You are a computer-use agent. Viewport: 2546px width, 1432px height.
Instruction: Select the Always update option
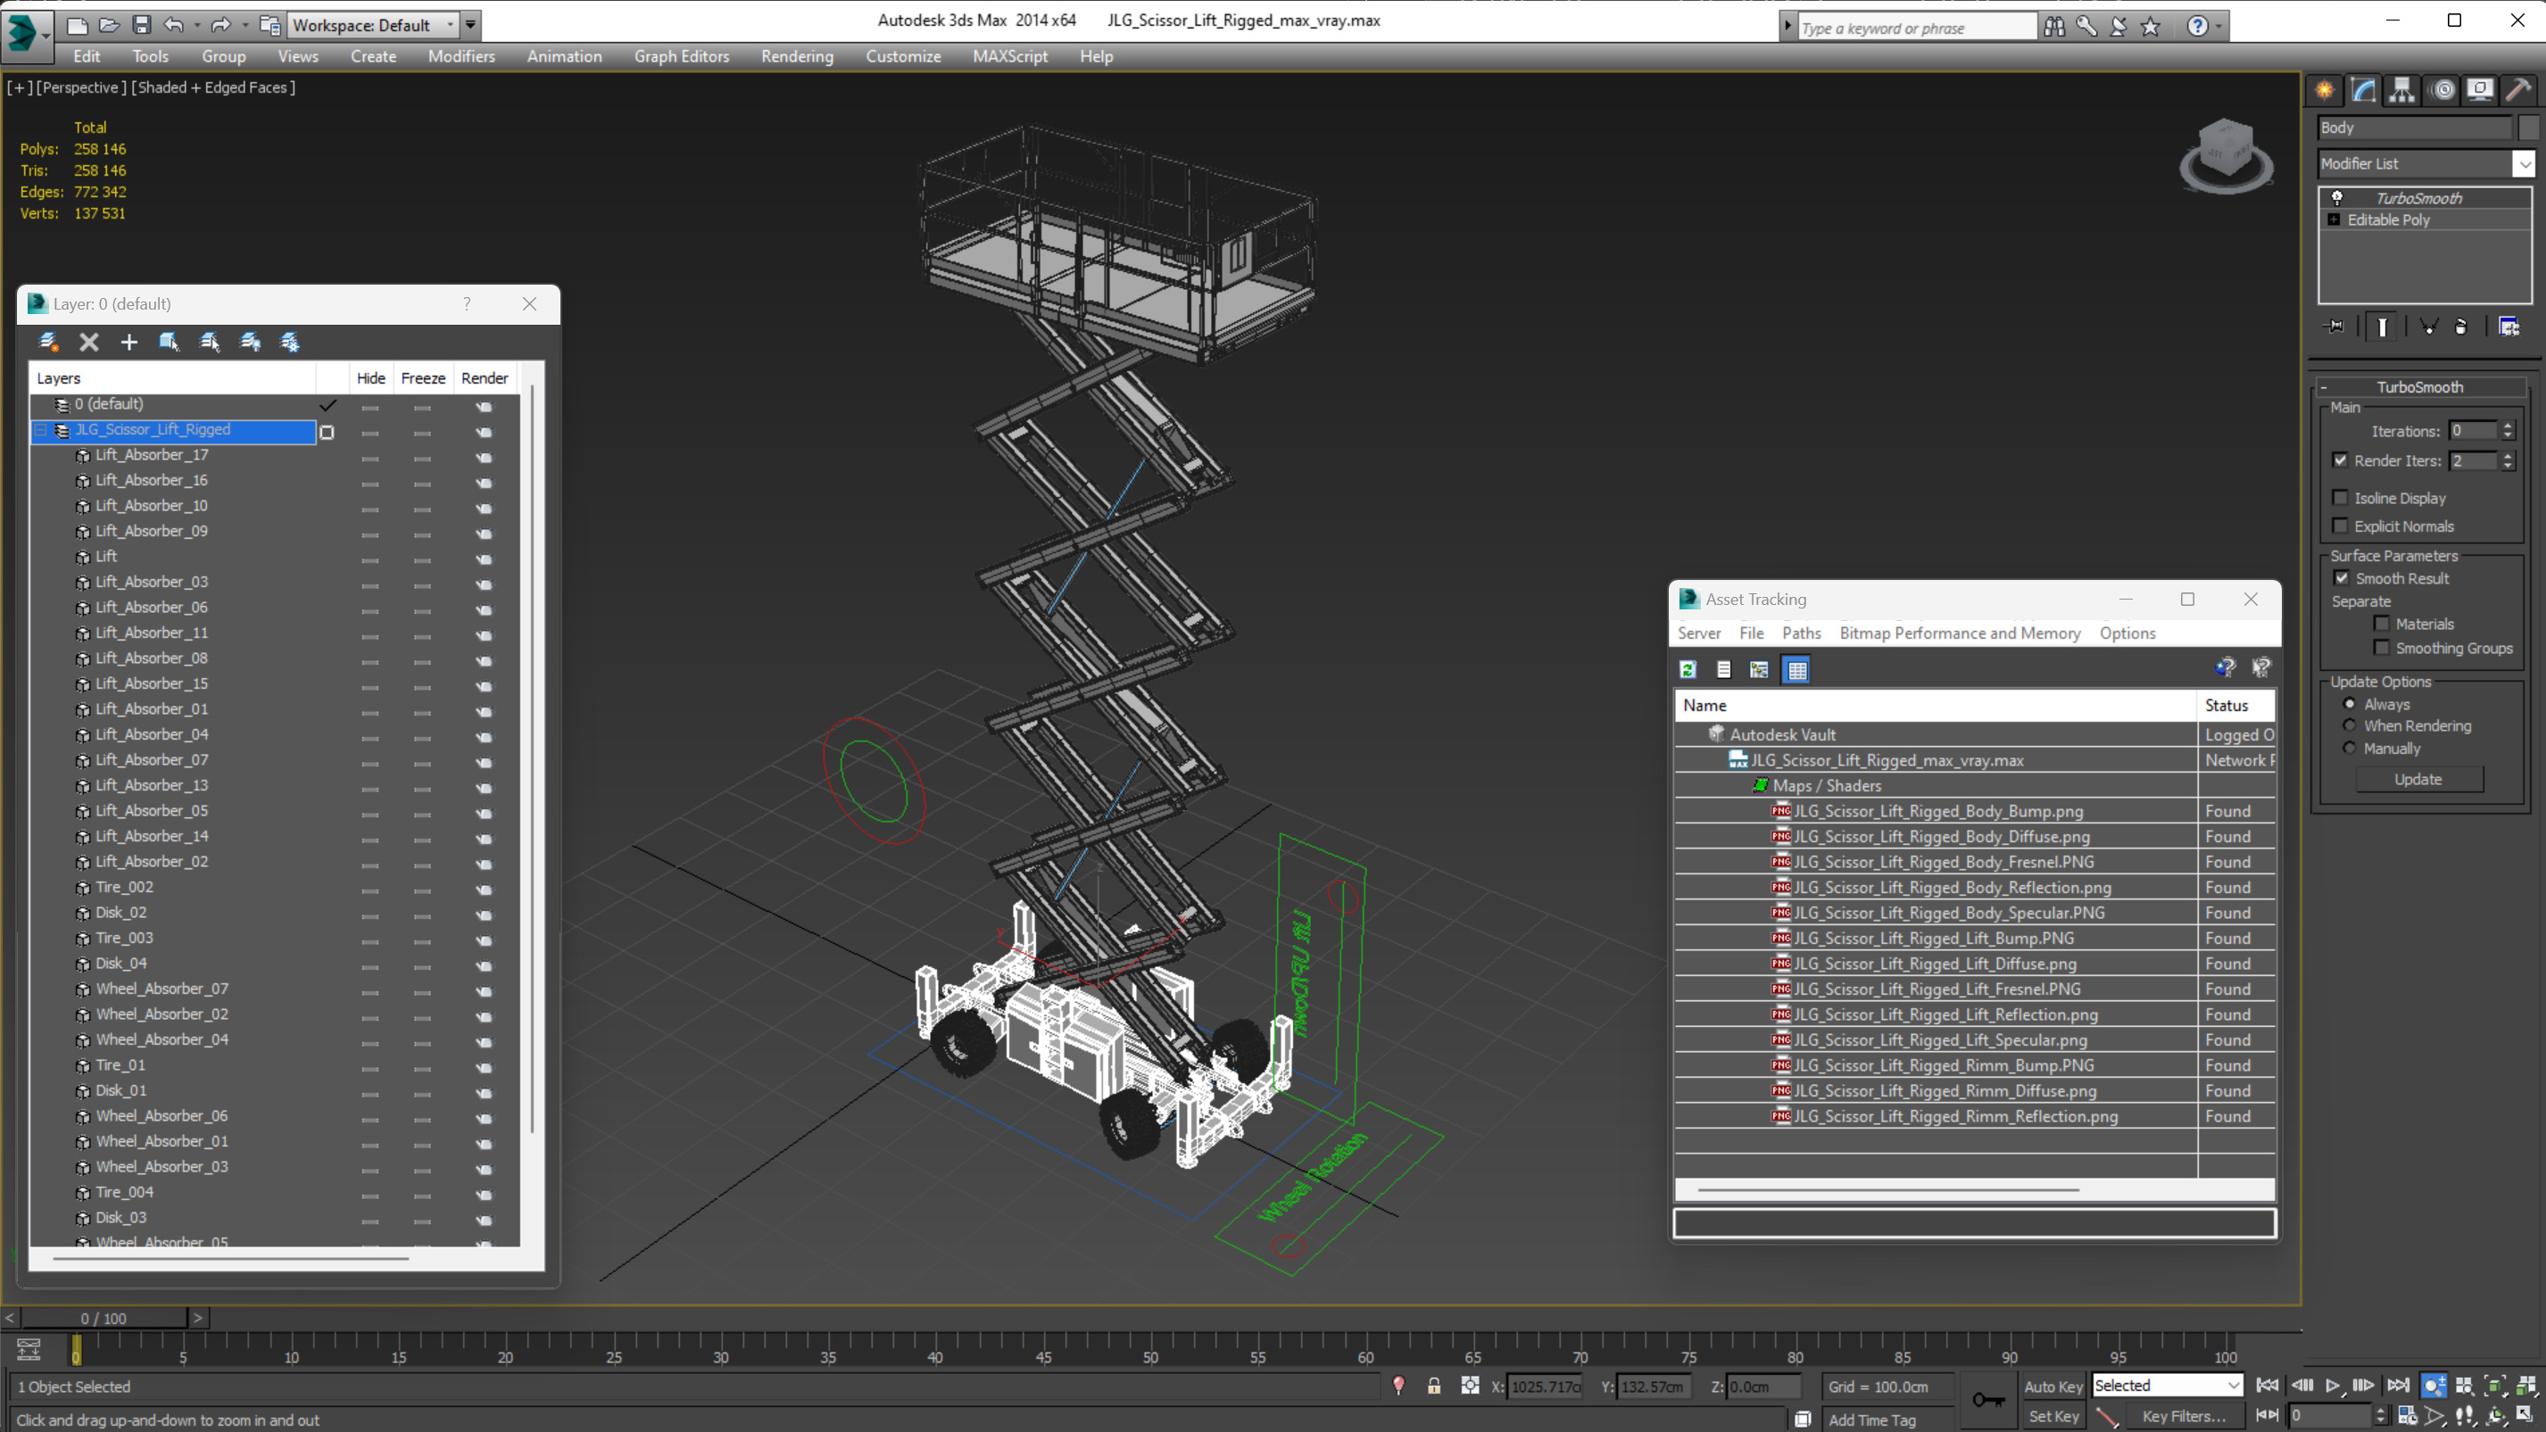2350,704
